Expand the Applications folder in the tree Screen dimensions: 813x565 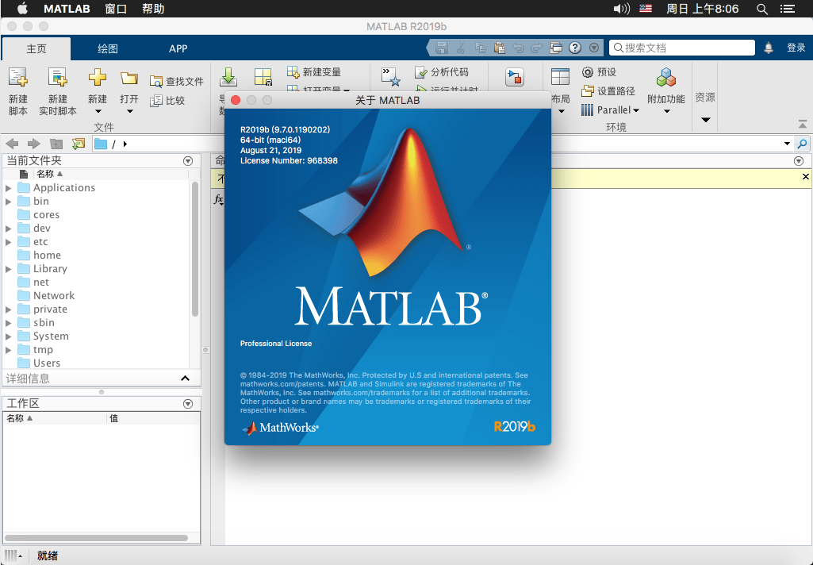pos(8,187)
